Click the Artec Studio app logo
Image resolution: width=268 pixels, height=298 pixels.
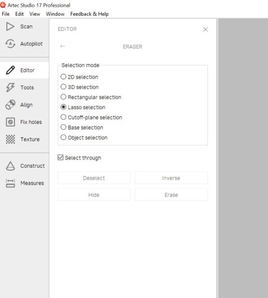[3, 5]
